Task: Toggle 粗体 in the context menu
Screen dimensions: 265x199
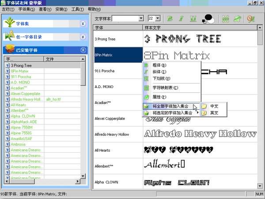Action: (x=157, y=65)
